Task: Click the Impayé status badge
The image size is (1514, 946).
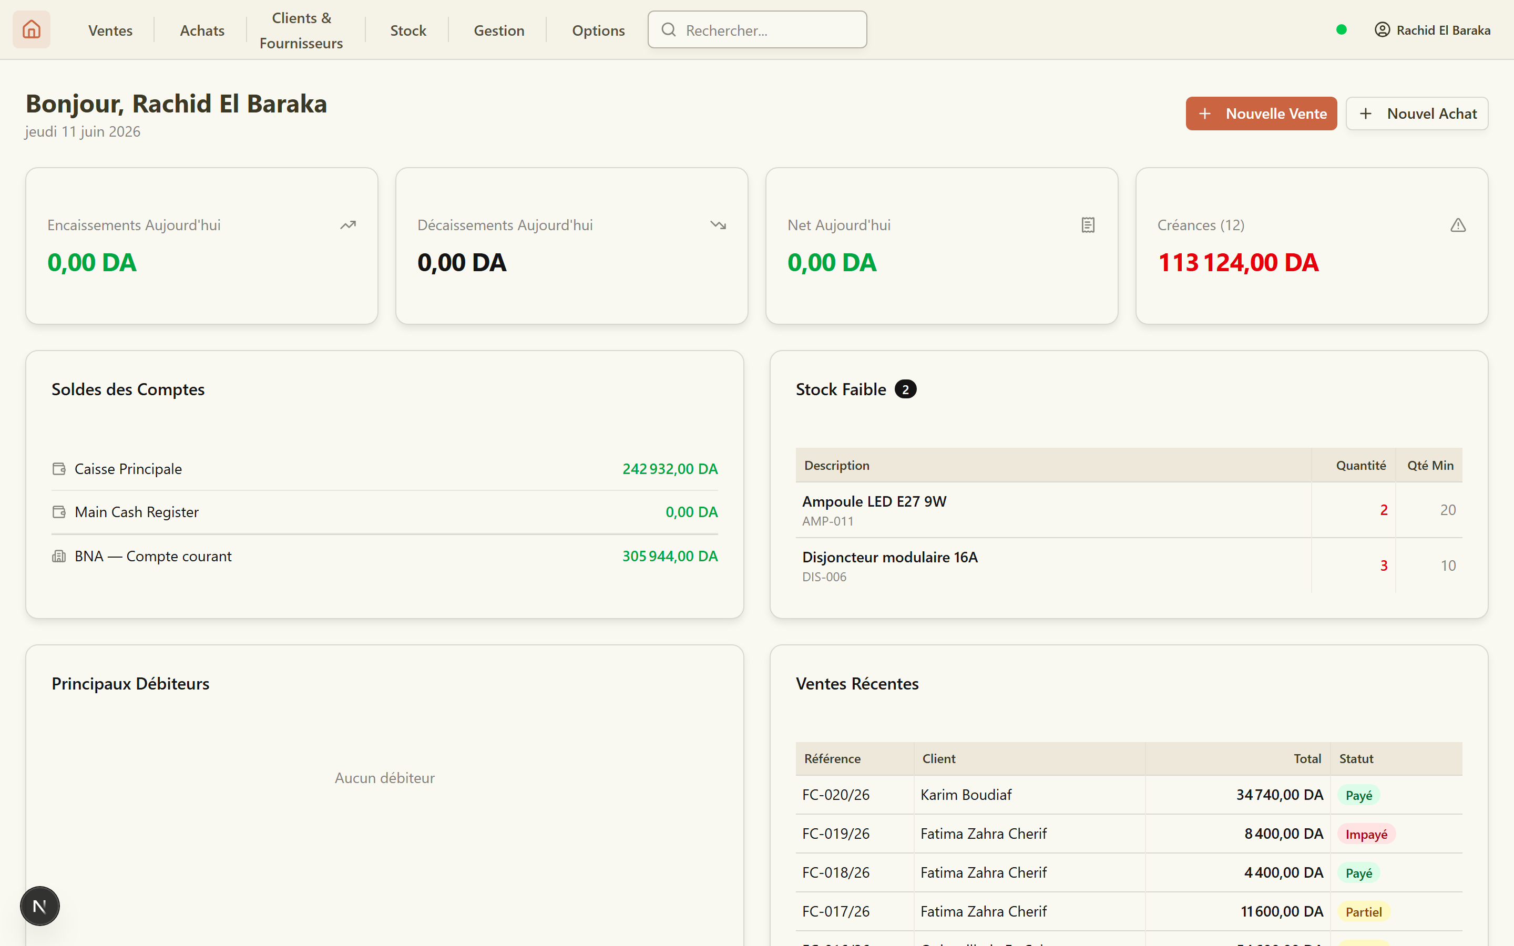Action: (x=1366, y=834)
